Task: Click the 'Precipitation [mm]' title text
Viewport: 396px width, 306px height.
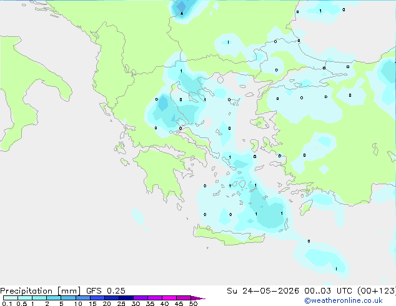Action: (40, 291)
